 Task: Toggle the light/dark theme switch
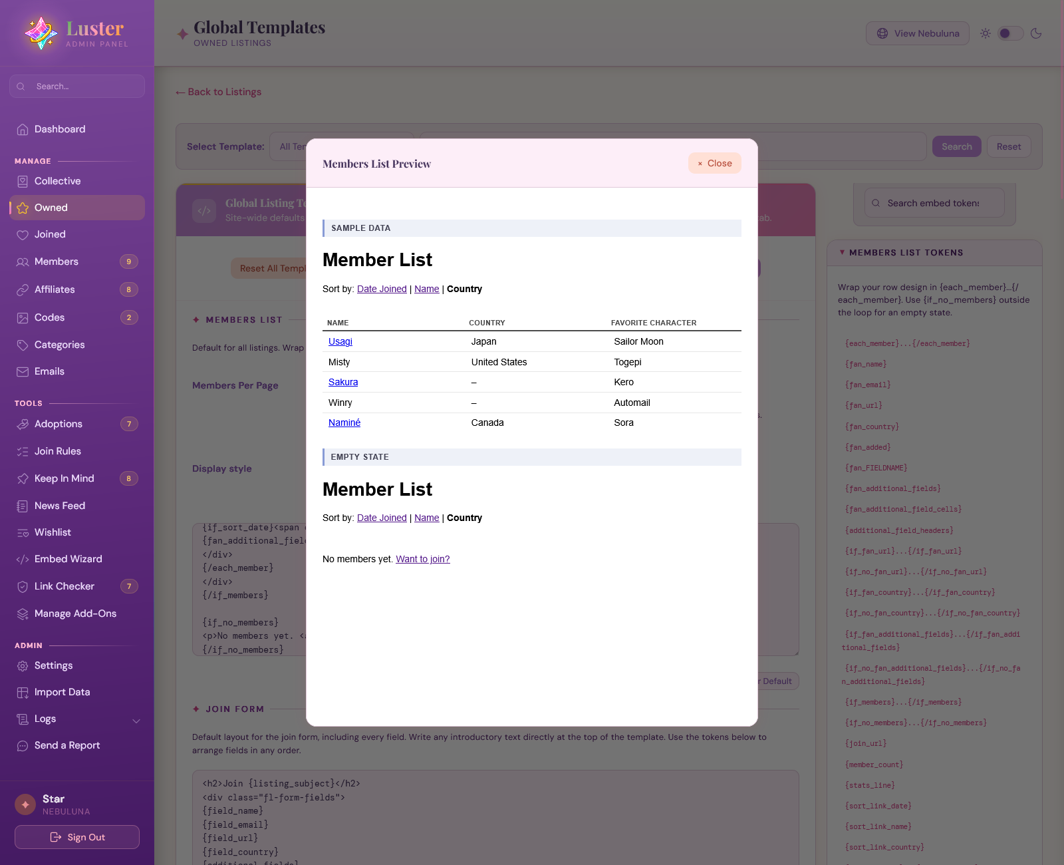pos(1010,33)
